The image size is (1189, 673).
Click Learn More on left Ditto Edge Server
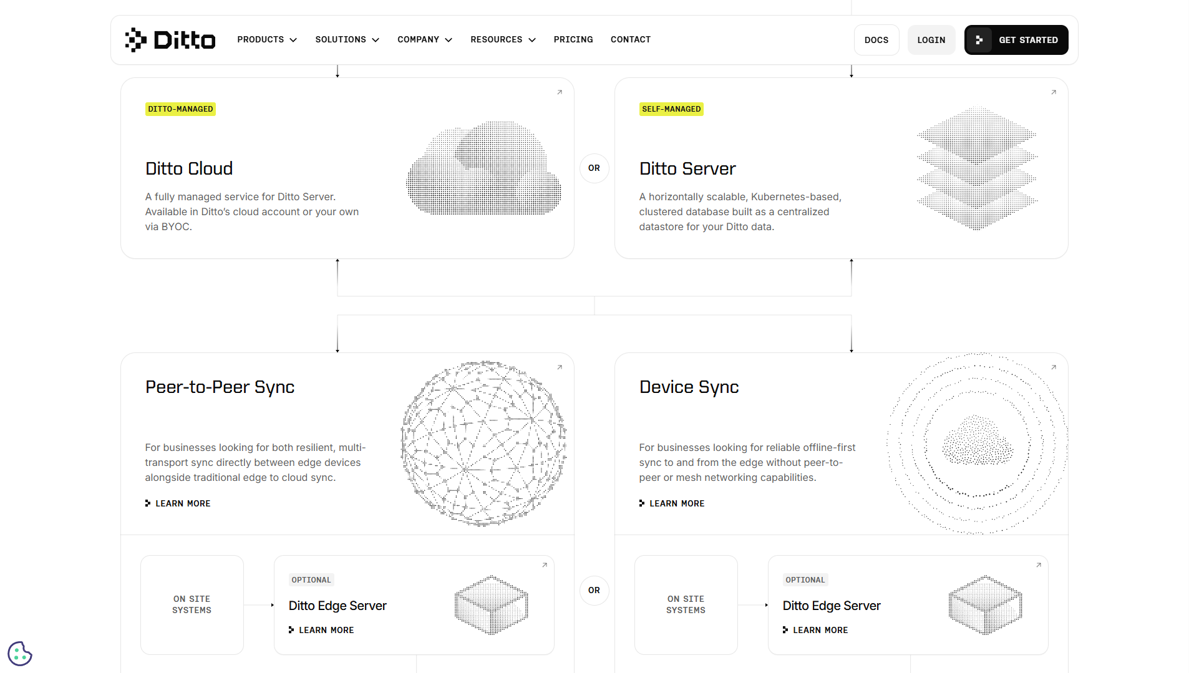coord(321,630)
